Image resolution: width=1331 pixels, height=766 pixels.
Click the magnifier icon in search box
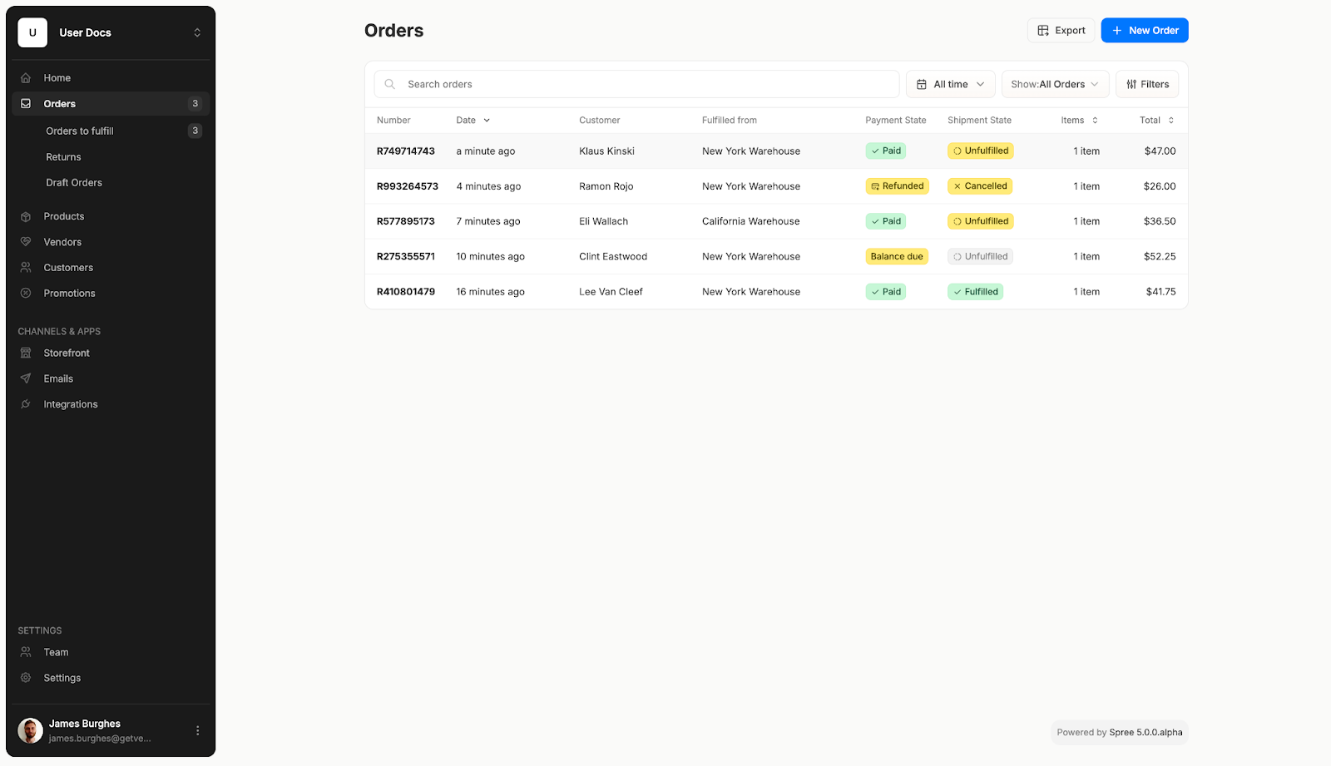[x=389, y=84]
